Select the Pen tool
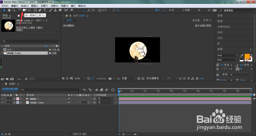 [40, 10]
